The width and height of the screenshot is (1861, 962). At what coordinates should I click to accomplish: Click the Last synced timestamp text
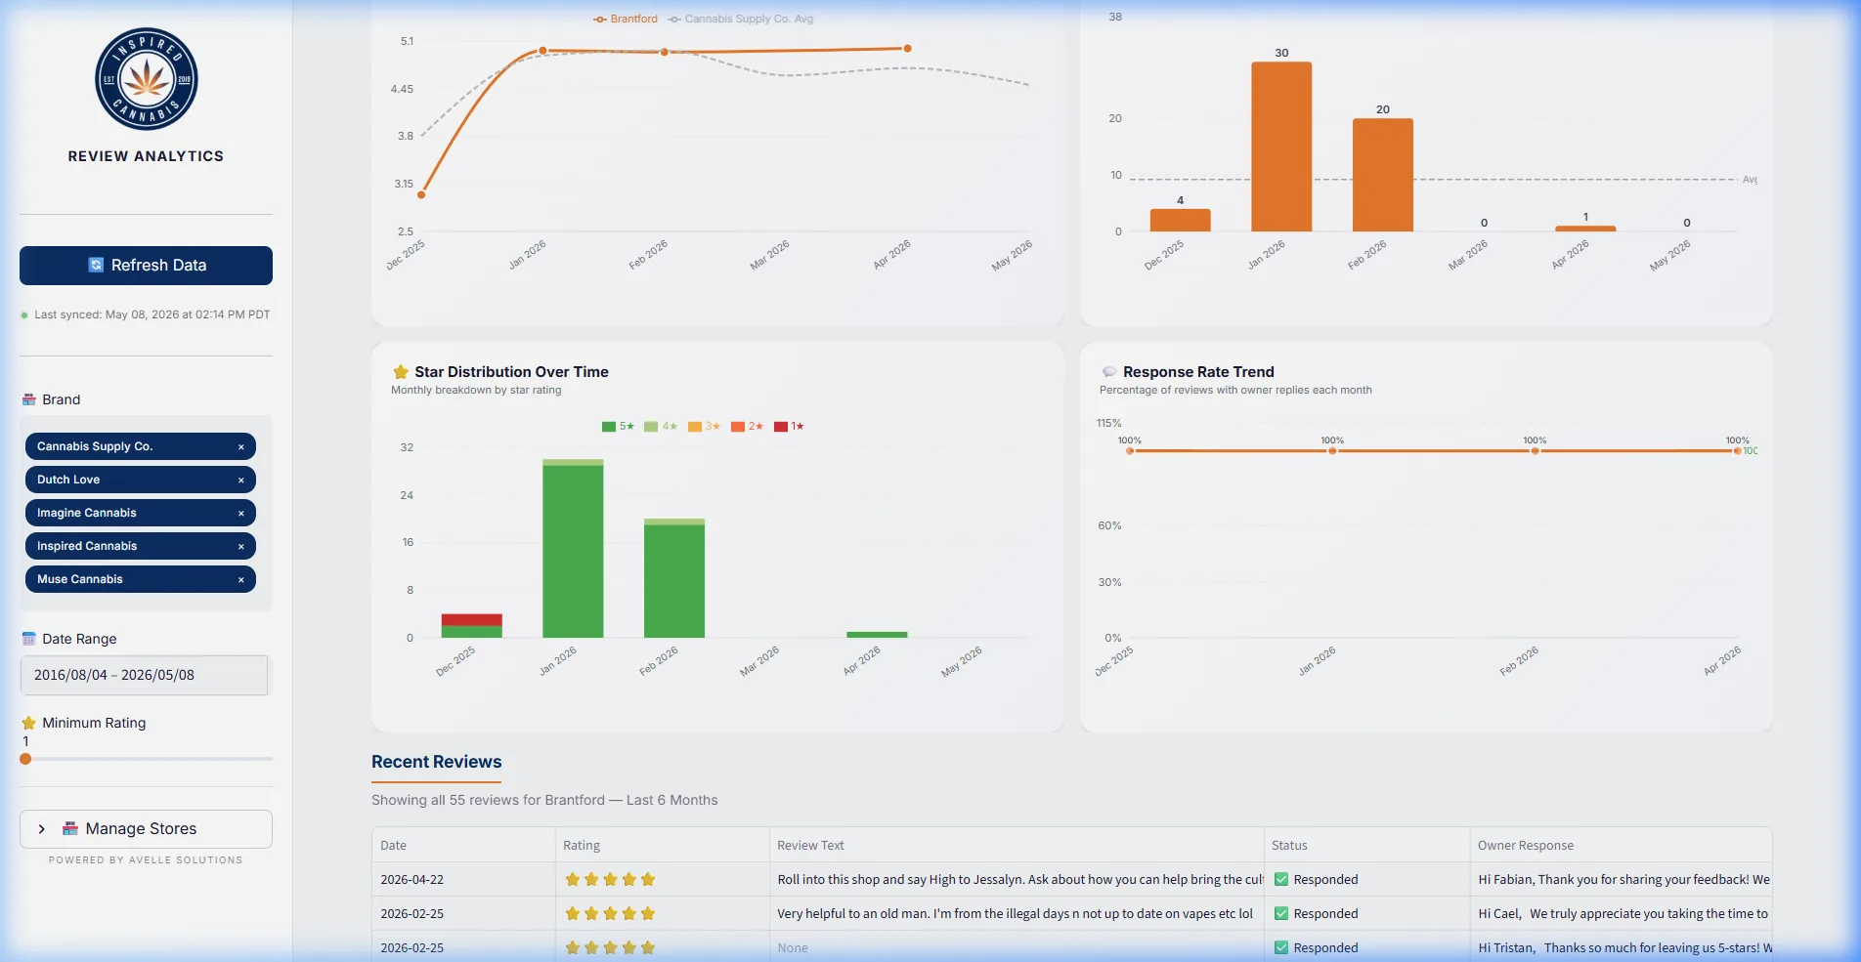click(x=151, y=315)
